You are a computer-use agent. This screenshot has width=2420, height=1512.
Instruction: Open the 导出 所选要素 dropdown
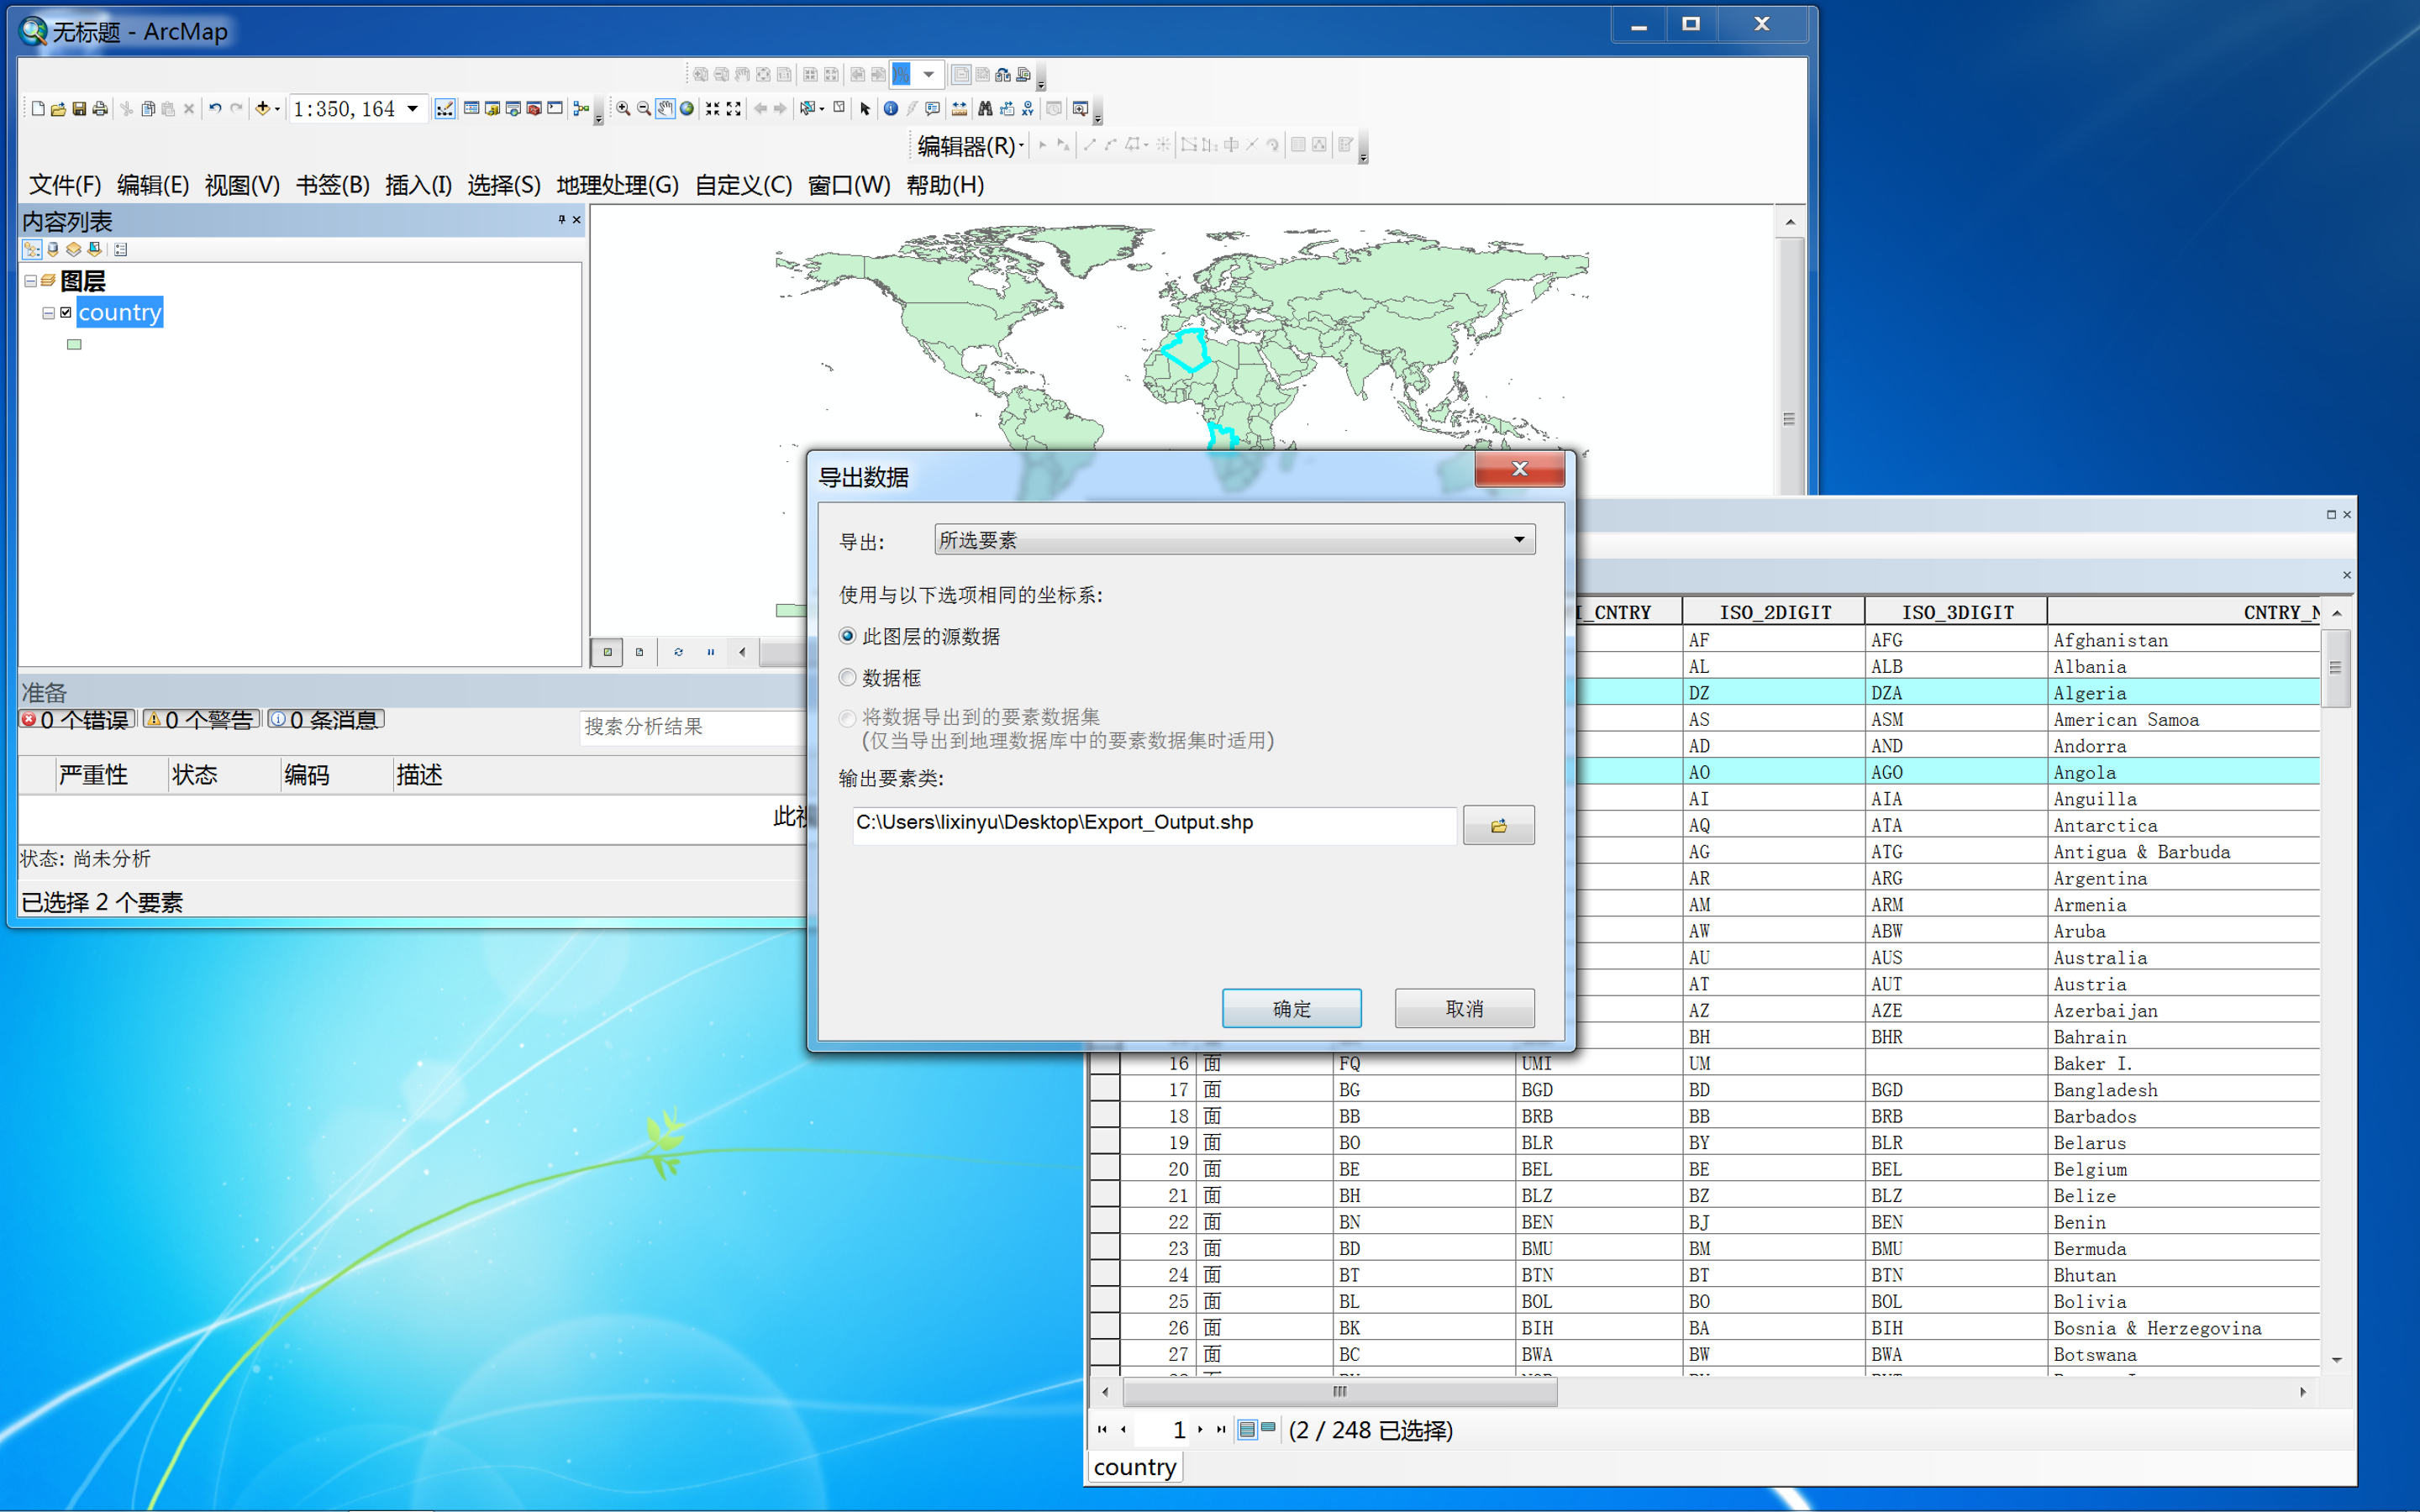tap(1518, 540)
